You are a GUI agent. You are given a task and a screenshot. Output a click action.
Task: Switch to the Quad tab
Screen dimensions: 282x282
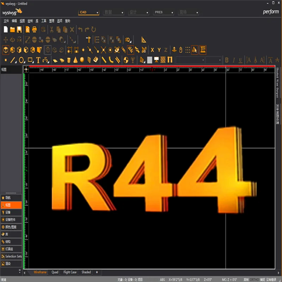click(x=55, y=272)
